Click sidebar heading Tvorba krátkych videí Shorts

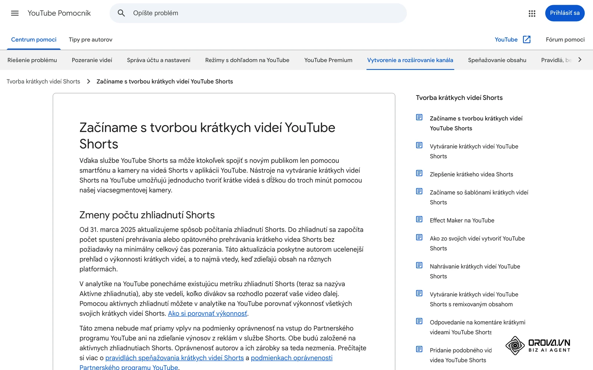[x=459, y=98]
